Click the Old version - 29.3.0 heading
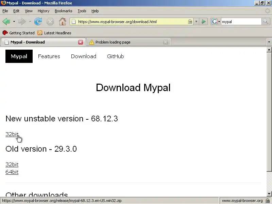272x204 pixels. (x=41, y=149)
